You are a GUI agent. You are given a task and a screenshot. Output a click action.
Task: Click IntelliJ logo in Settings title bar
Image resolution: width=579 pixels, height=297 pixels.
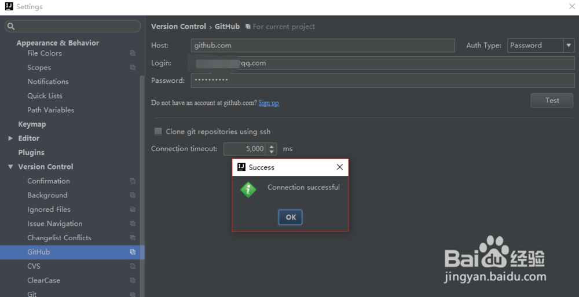(9, 6)
